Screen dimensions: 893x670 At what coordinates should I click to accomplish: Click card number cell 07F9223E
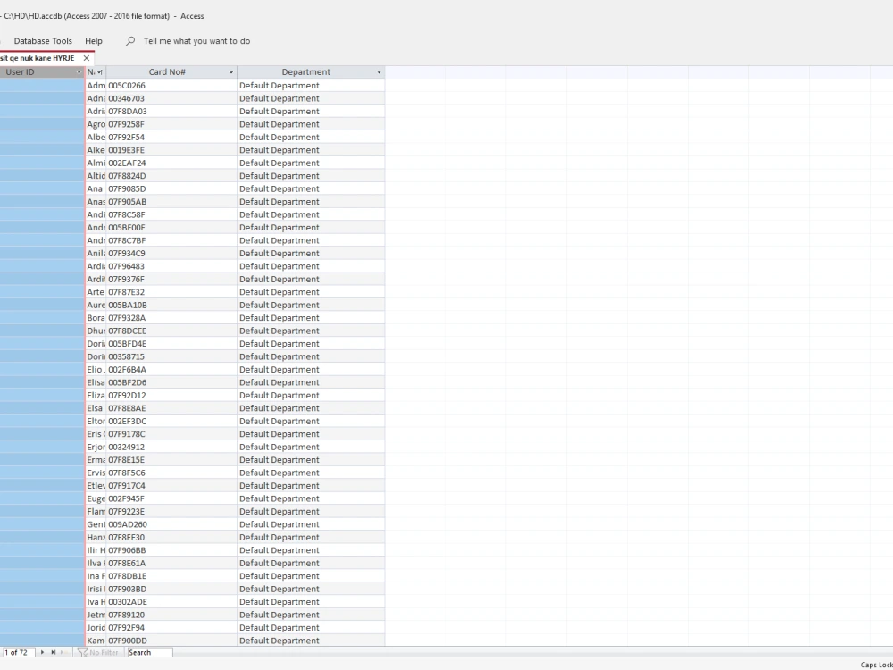click(171, 512)
